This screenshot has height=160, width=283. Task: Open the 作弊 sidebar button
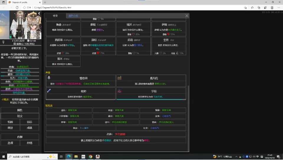[20, 137]
